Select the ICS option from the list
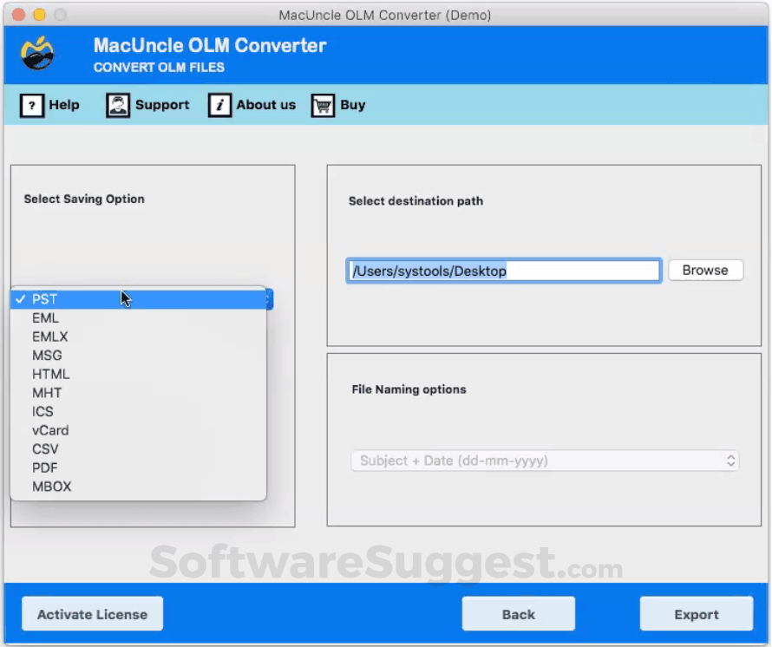The image size is (772, 647). (138, 412)
